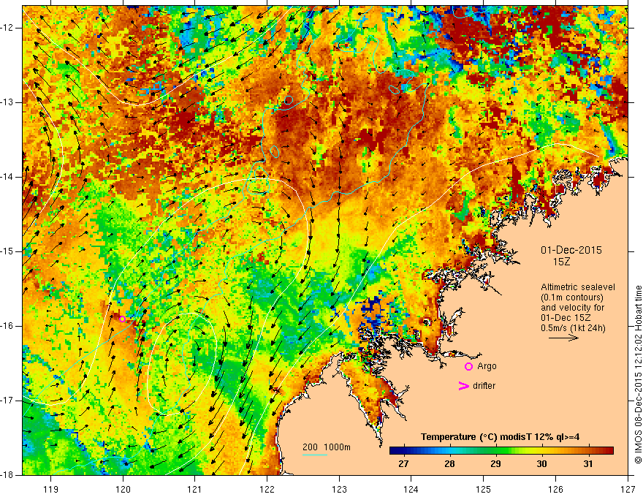Click the longitude label 119
This screenshot has width=643, height=497.
[51, 489]
